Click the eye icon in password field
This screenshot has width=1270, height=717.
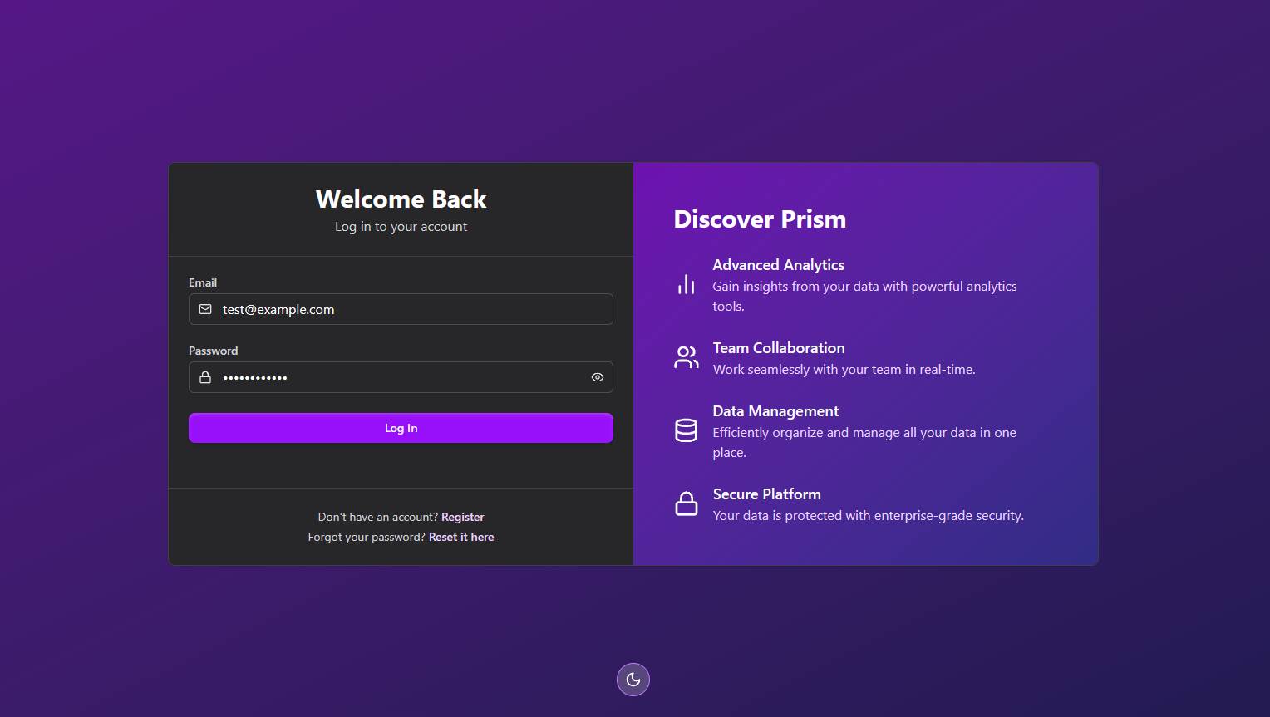coord(597,377)
